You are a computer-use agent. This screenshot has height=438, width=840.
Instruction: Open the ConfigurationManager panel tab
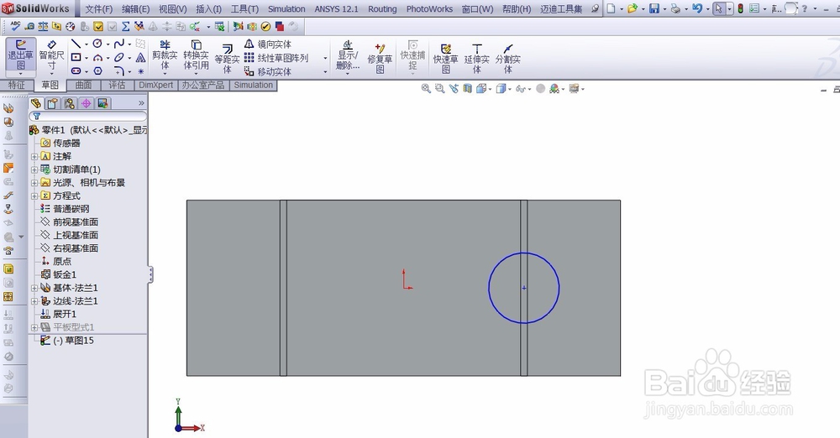coord(69,103)
